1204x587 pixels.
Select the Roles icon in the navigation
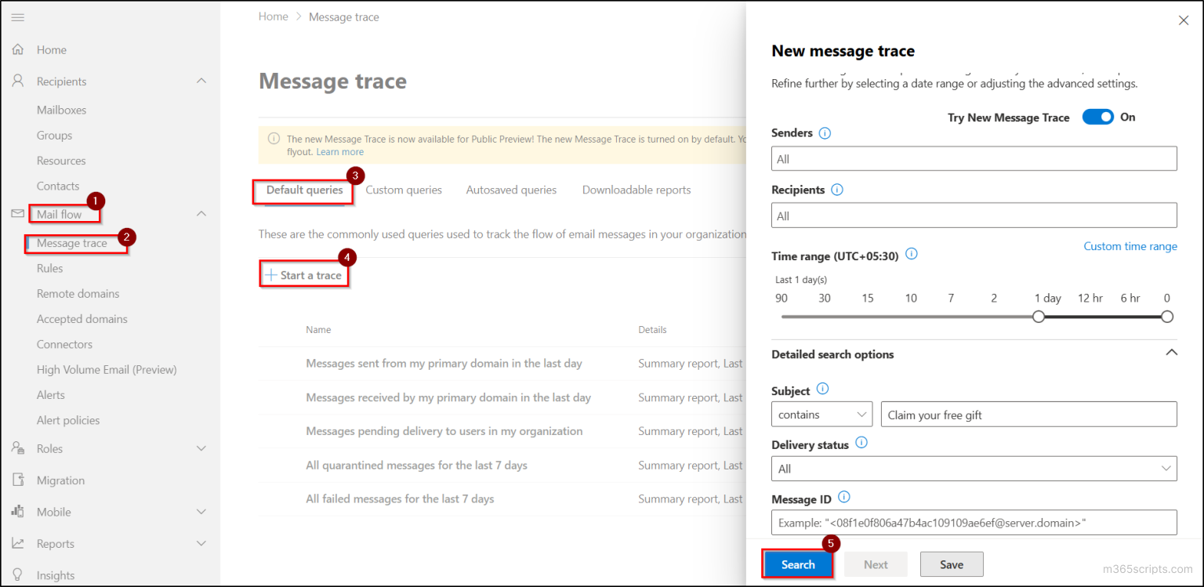[x=17, y=447]
